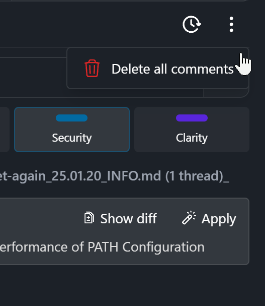
Task: Apply the suggested PATH Configuration change
Action: (x=209, y=218)
